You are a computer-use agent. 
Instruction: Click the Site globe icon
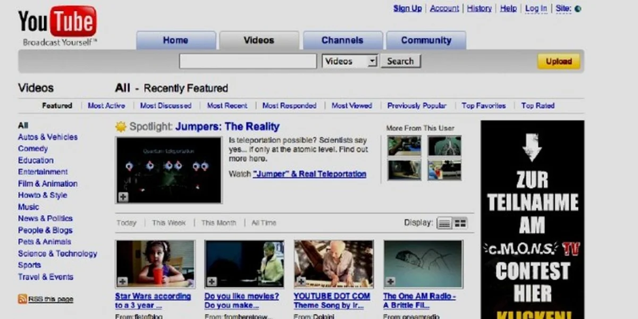(x=578, y=9)
